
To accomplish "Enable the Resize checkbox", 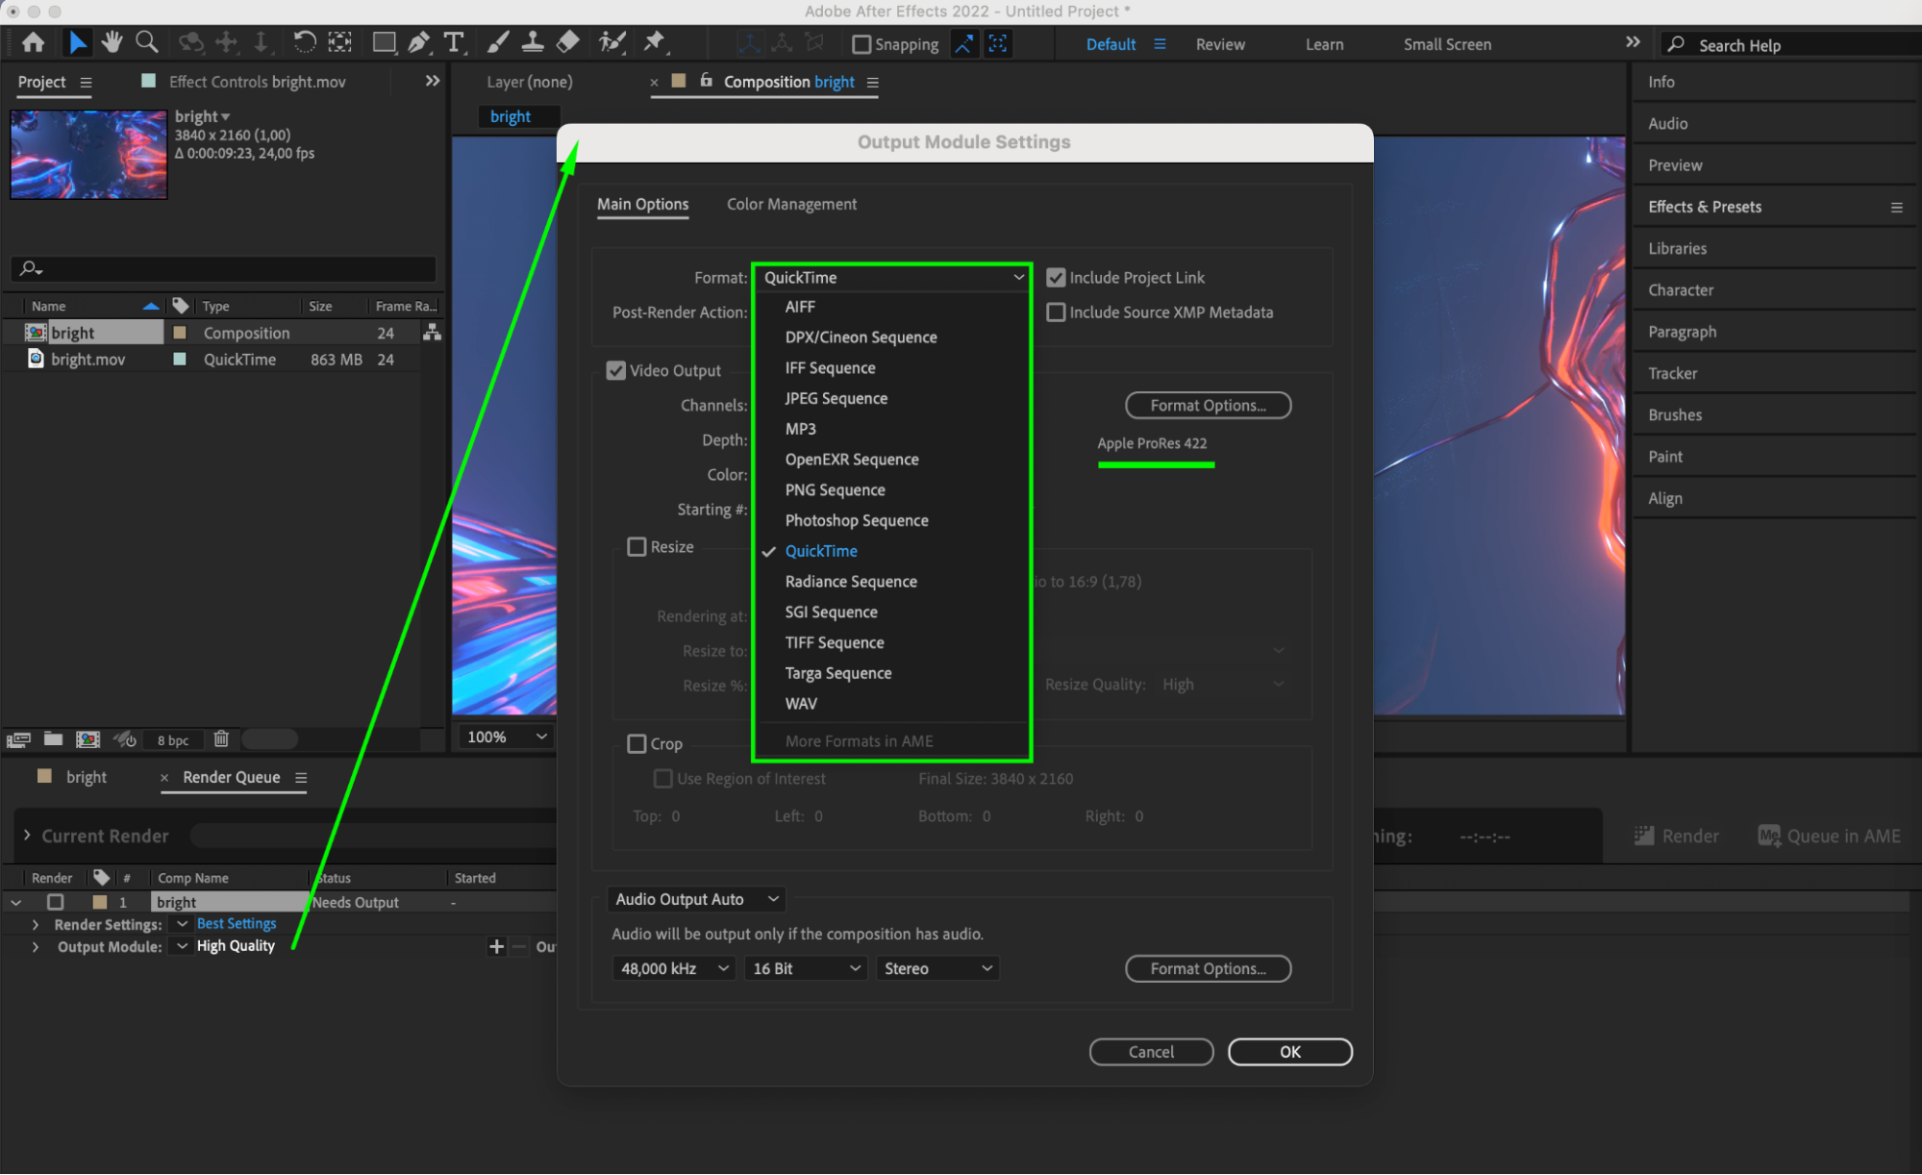I will pos(637,547).
